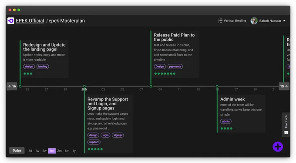Expand the Balach Hussain user dropdown arrow
The image size is (296, 163).
(x=284, y=21)
